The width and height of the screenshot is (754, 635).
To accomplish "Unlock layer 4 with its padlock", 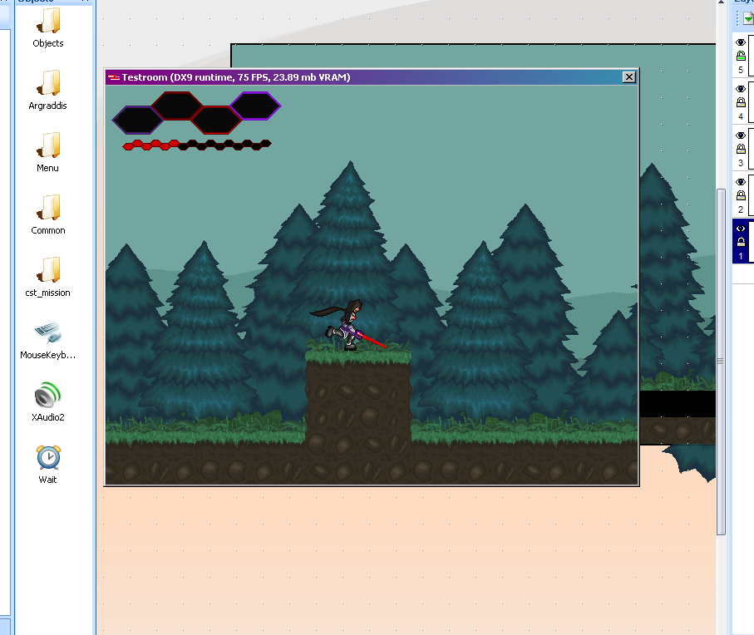I will click(741, 102).
